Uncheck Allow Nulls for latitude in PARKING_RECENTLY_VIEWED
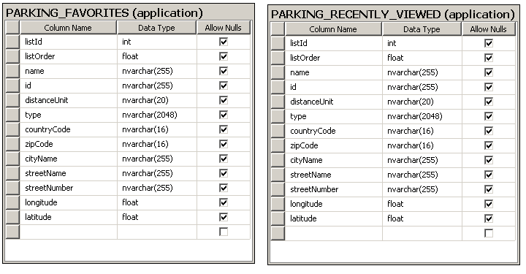 tap(489, 218)
